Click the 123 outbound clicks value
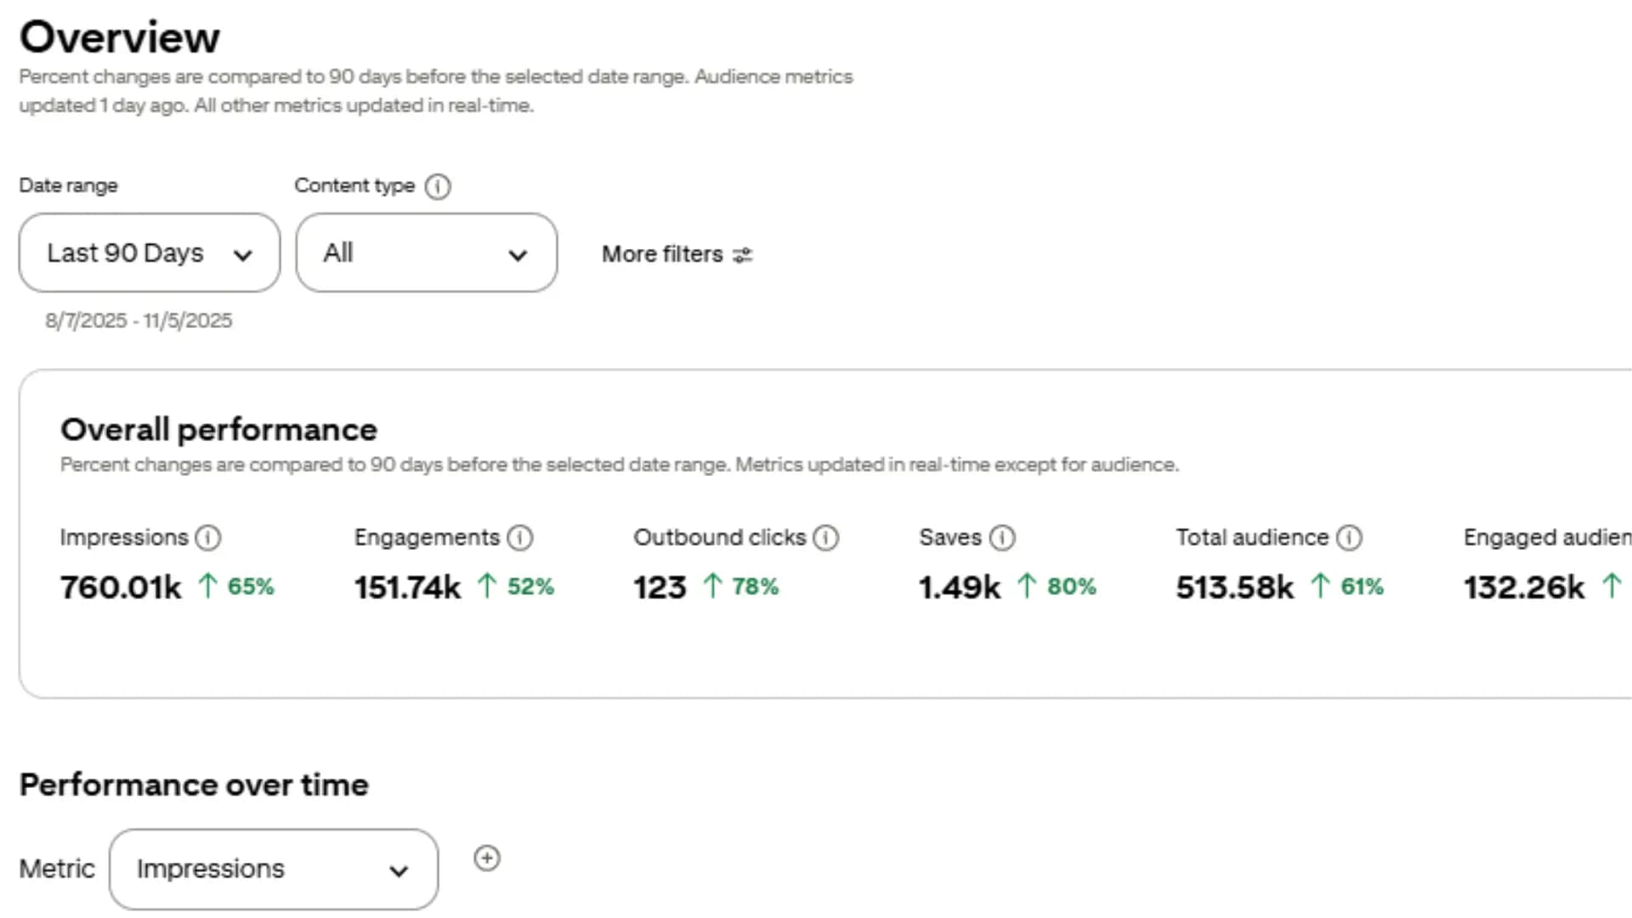The height and width of the screenshot is (918, 1632). pyautogui.click(x=660, y=586)
